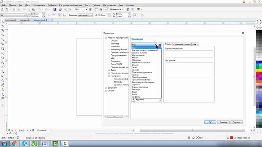Open the Макет menu in menu bar
Screen dimensions: 262x147
[27, 5]
